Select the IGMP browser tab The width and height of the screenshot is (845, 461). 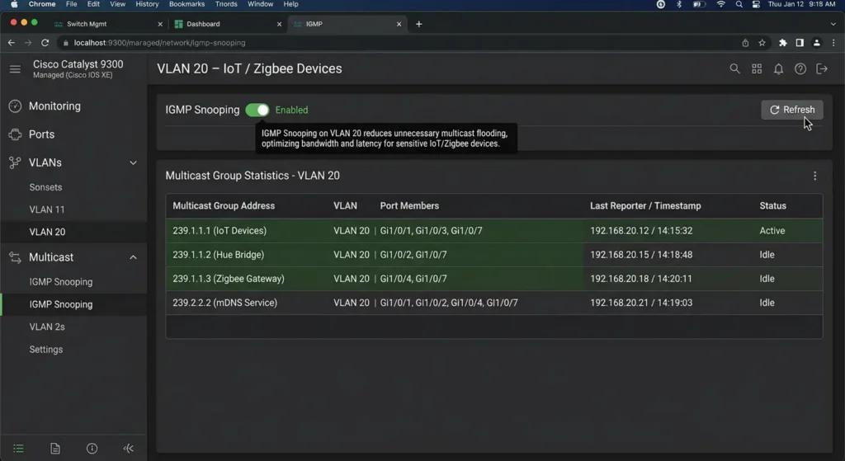[347, 24]
